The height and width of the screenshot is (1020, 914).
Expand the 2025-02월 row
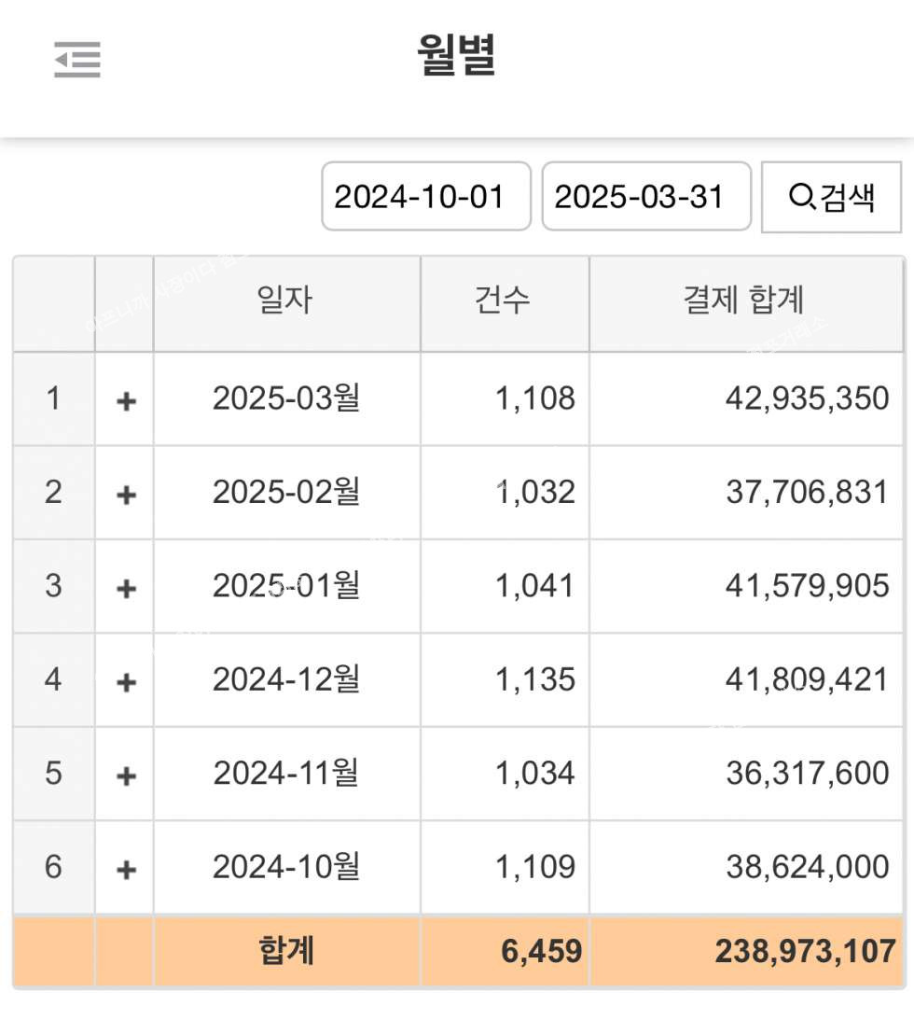126,494
